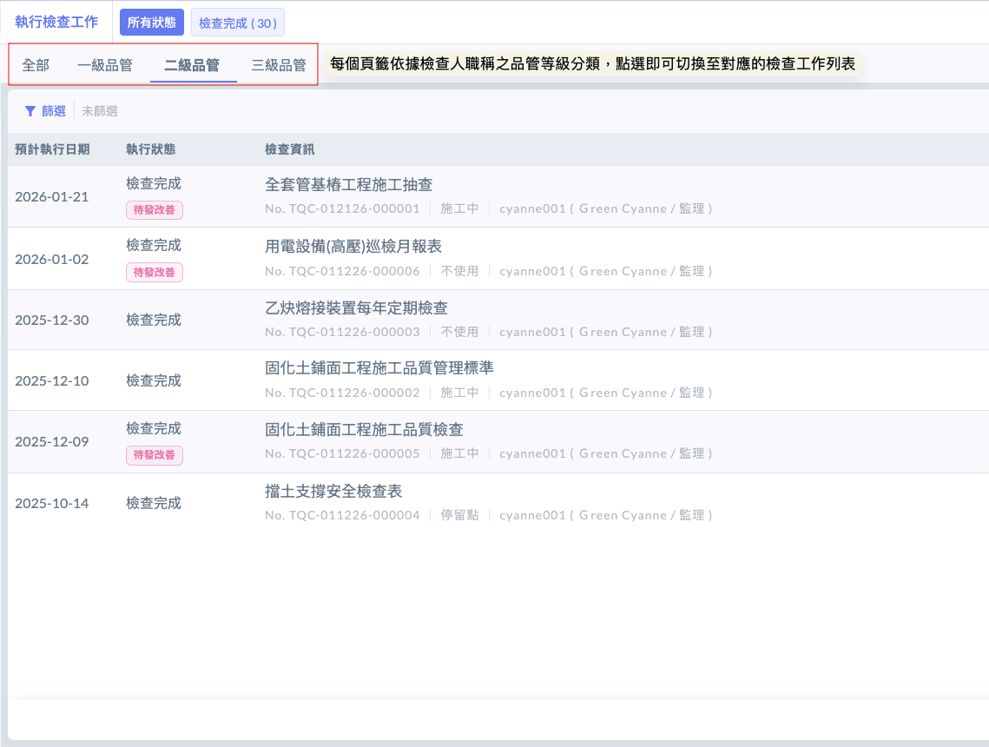Click the date 2025-10-14
The height and width of the screenshot is (747, 989).
coord(52,504)
